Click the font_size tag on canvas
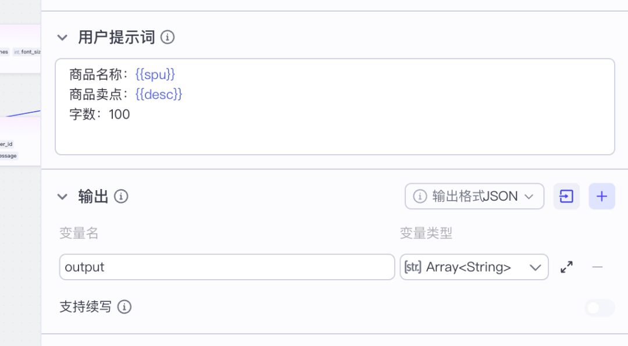 pos(28,52)
